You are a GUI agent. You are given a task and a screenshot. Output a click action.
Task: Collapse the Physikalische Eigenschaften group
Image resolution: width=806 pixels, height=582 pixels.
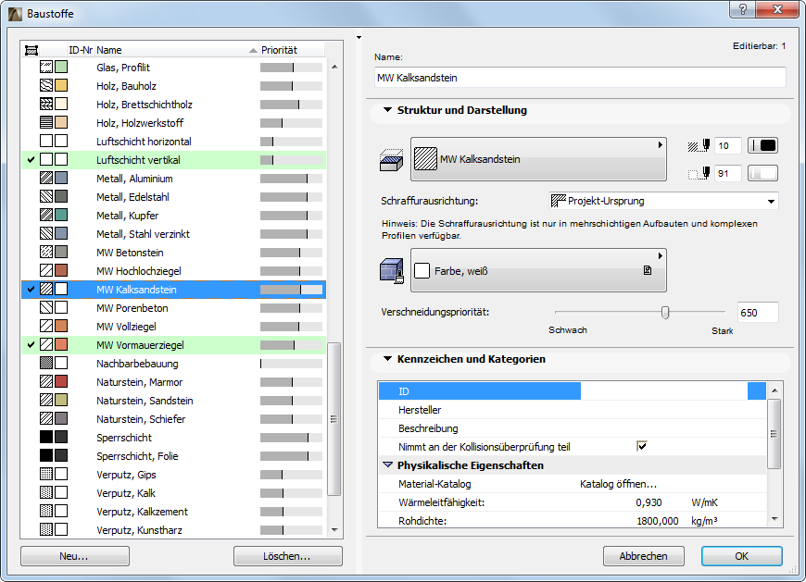click(x=387, y=465)
